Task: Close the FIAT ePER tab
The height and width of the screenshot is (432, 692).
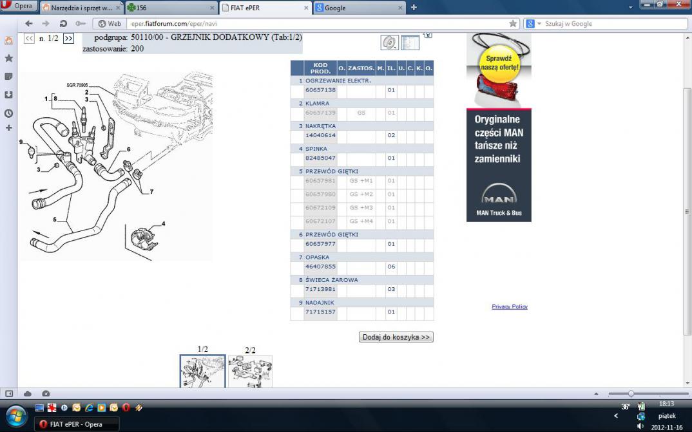Action: 306,8
